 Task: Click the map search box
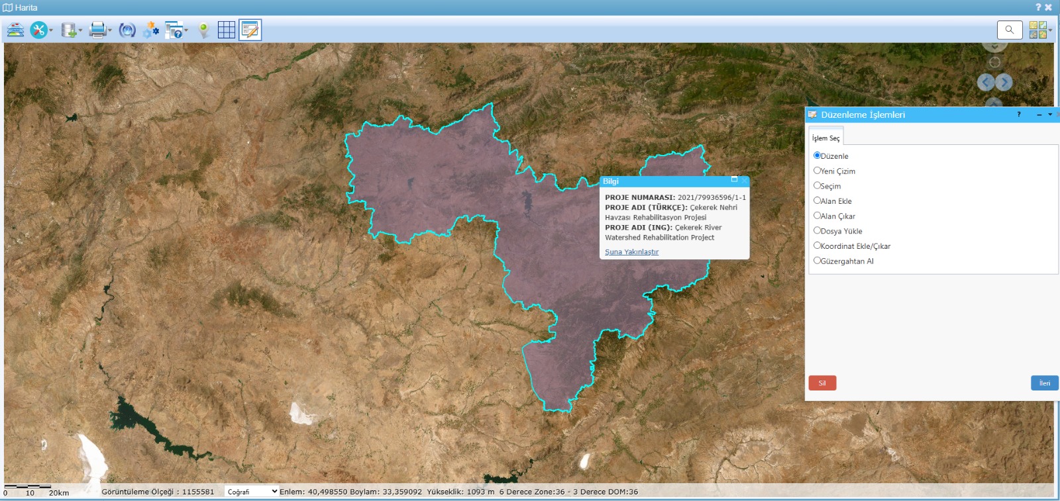coord(1010,30)
